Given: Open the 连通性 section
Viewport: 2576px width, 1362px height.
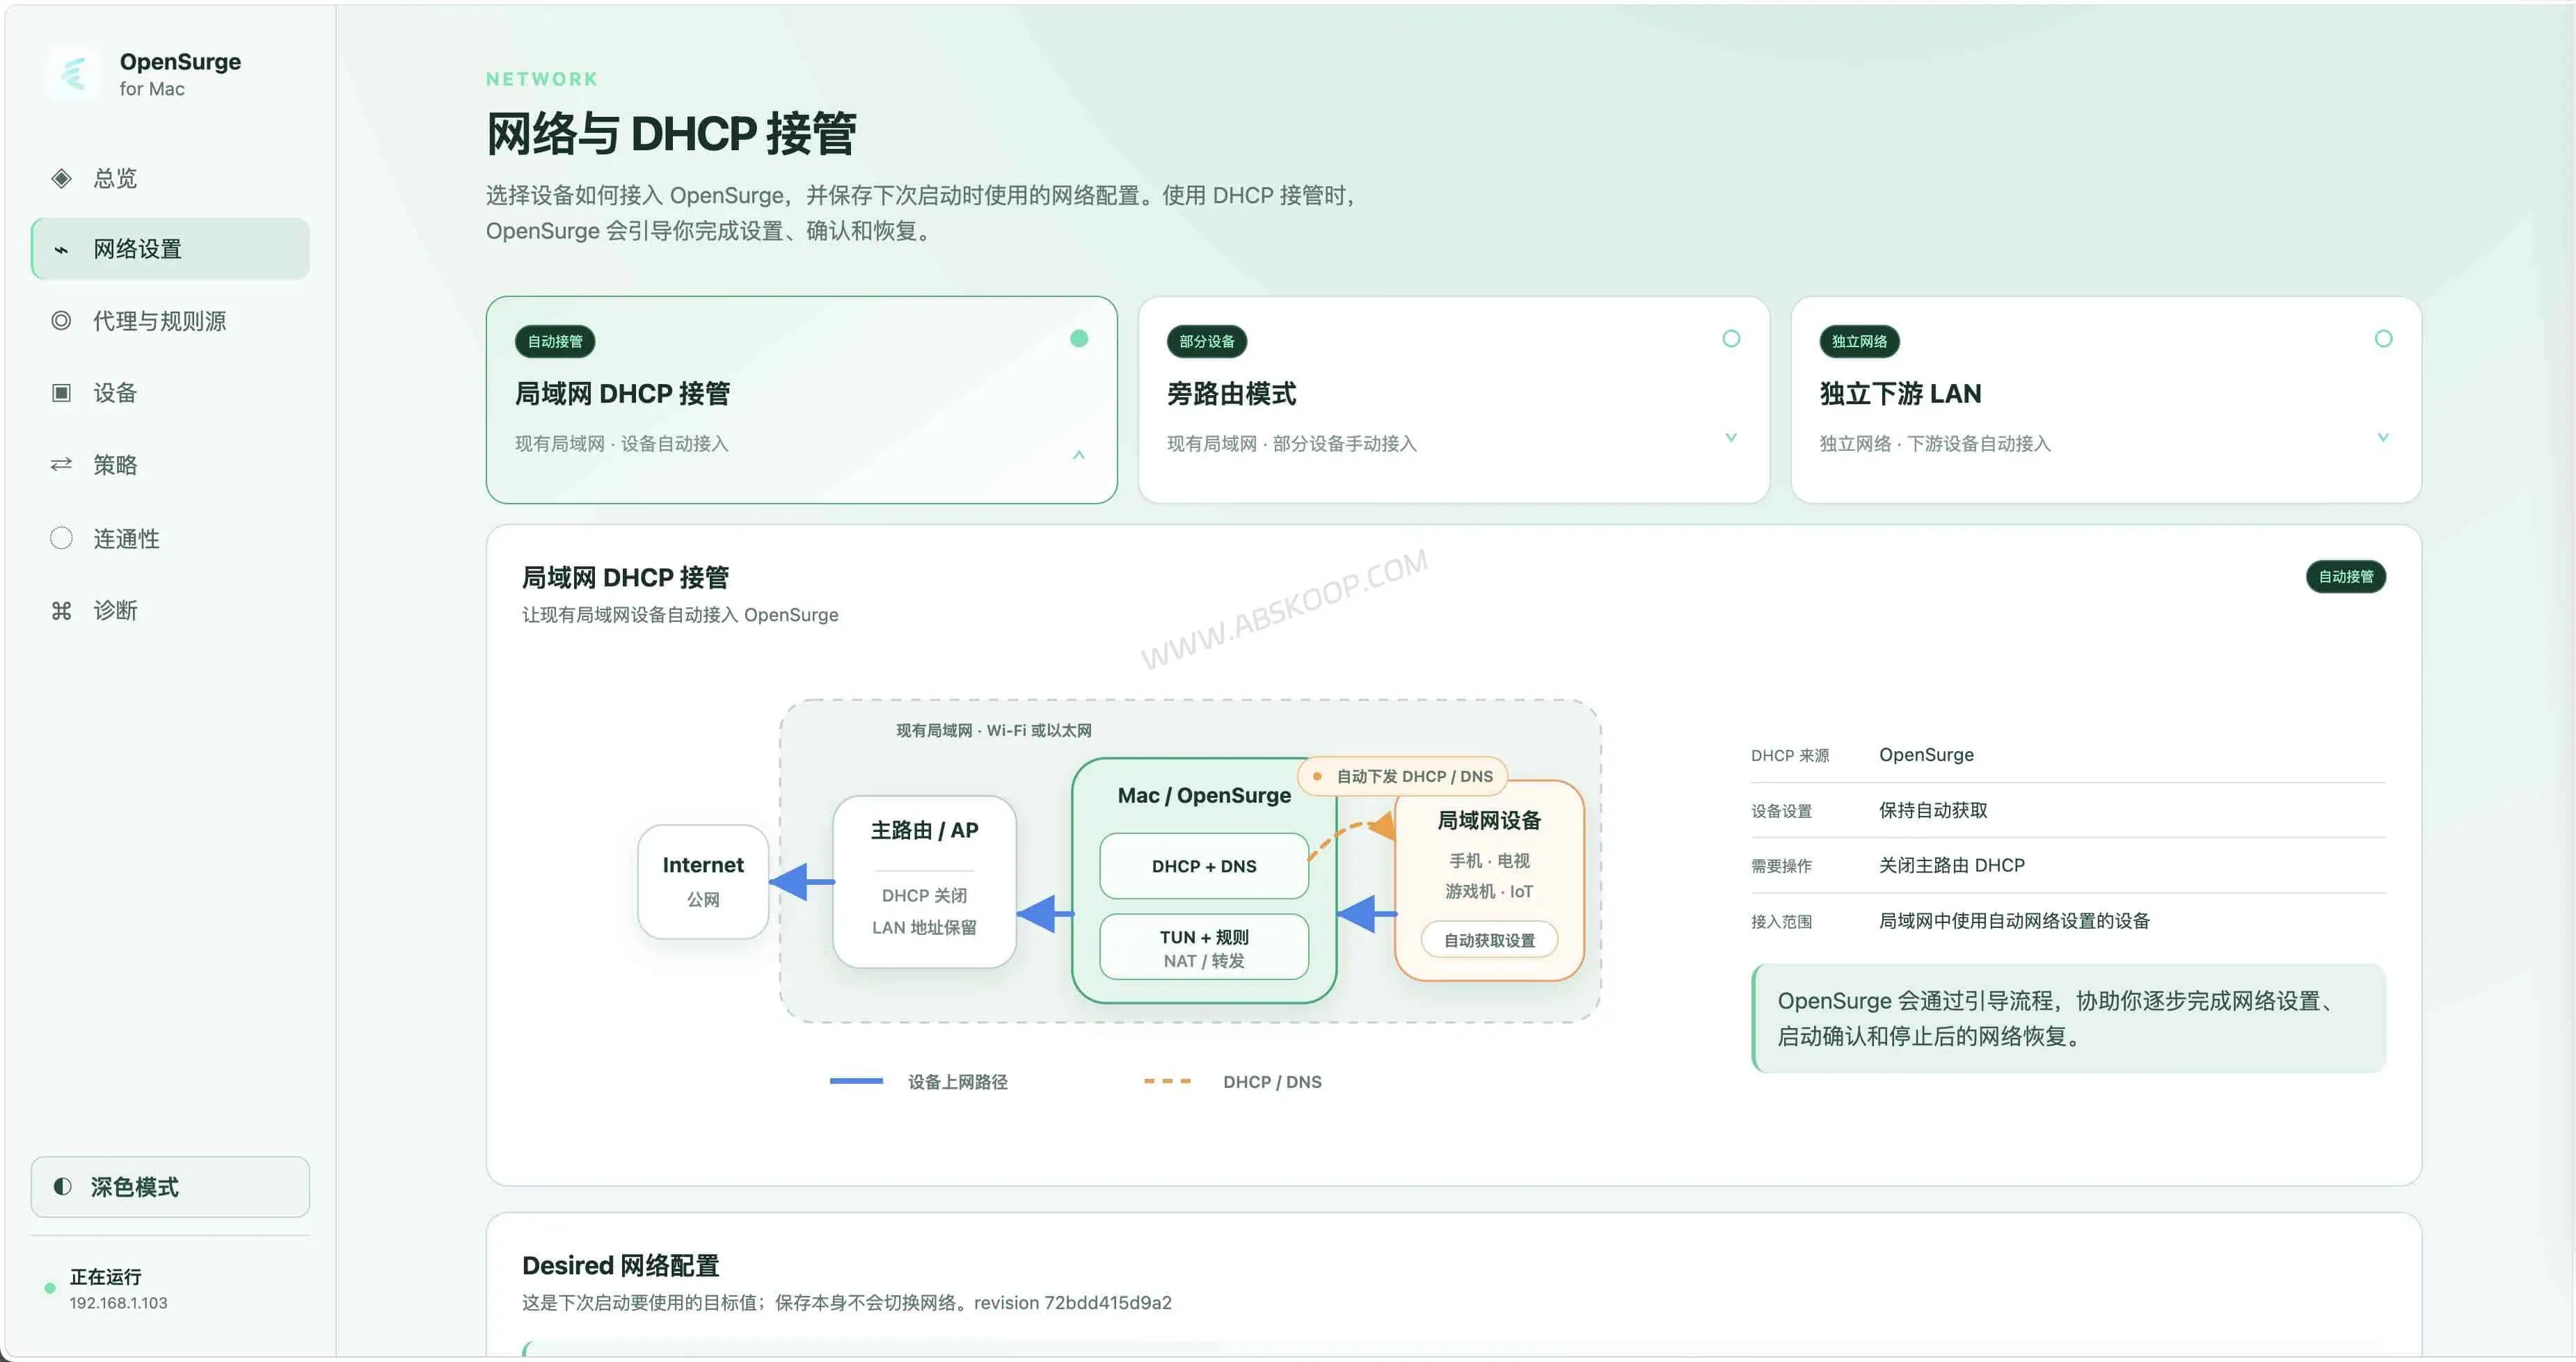Looking at the screenshot, I should pos(170,538).
